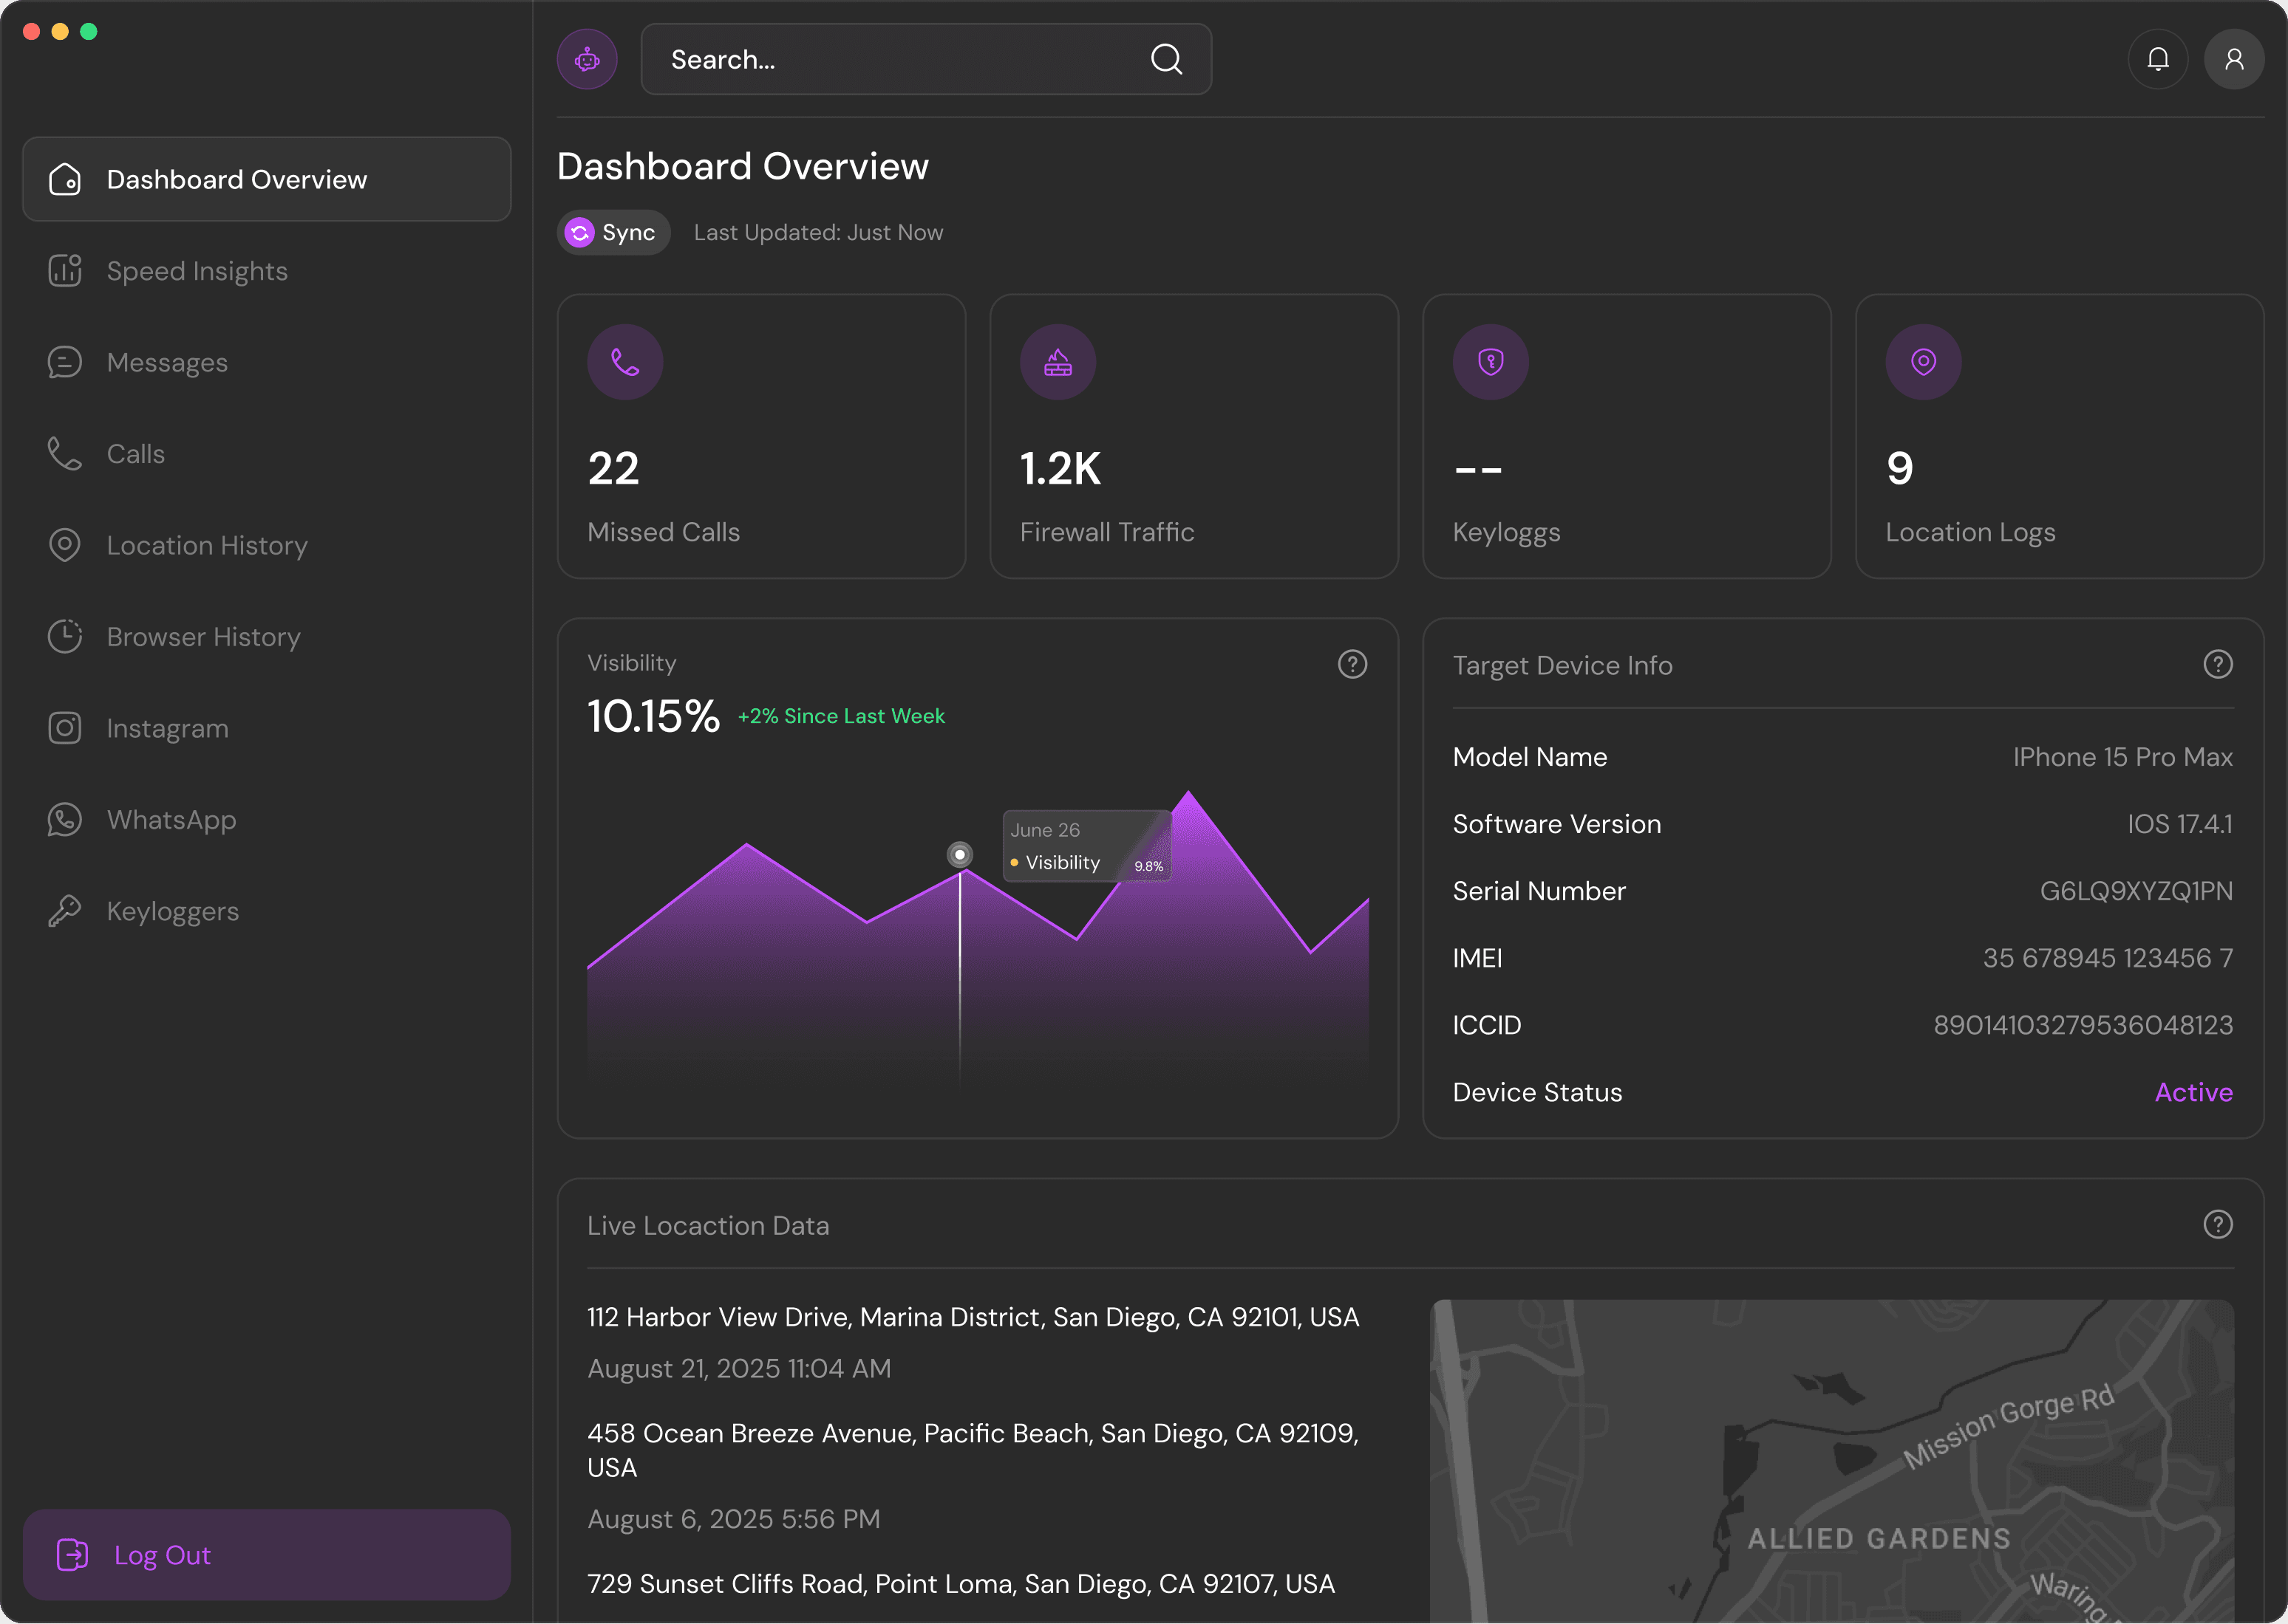Go to the Messages section
2288x1624 pixels.
(x=167, y=363)
